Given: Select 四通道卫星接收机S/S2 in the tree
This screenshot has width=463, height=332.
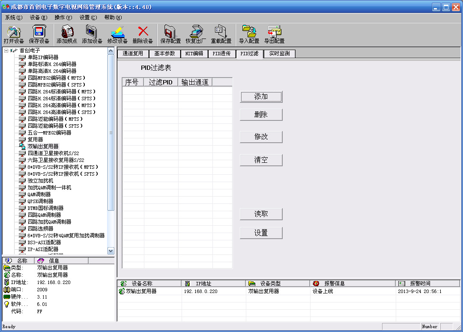Looking at the screenshot, I should 54,153.
